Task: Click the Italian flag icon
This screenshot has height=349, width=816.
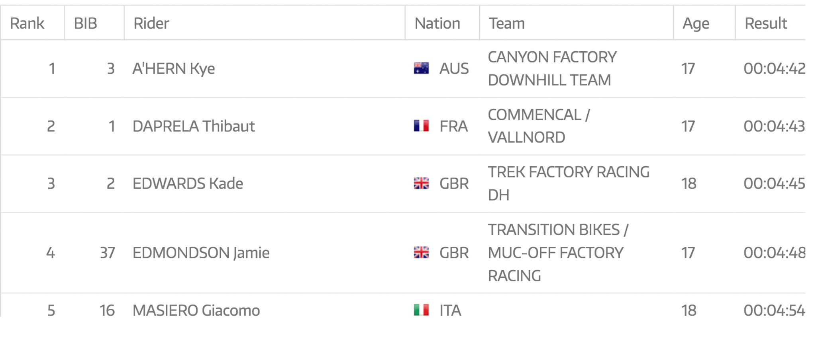Action: click(x=421, y=310)
